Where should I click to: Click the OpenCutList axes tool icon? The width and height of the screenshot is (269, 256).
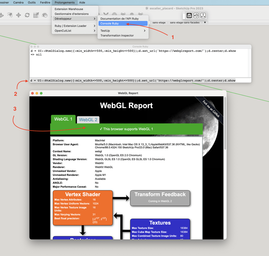click(x=203, y=16)
